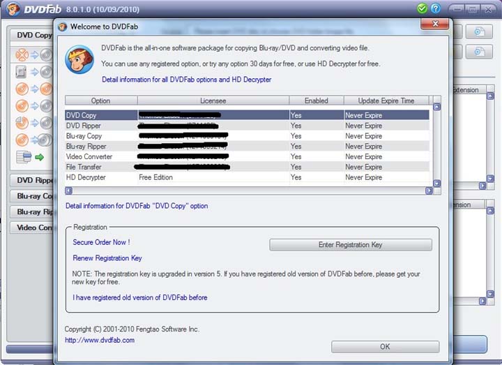The width and height of the screenshot is (502, 365).
Task: Open the Blu-ray Copy sidebar tab
Action: tap(32, 196)
